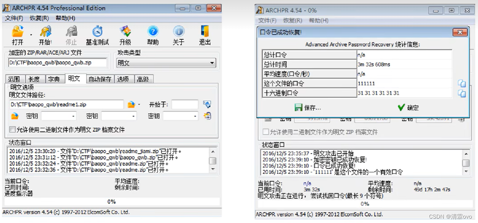Click the 平均速度(口令/秒) row label
This screenshot has width=478, height=223.
click(309, 74)
